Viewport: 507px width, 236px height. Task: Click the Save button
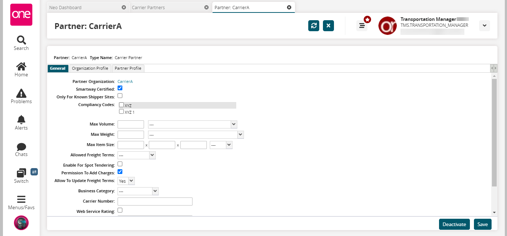(482, 224)
